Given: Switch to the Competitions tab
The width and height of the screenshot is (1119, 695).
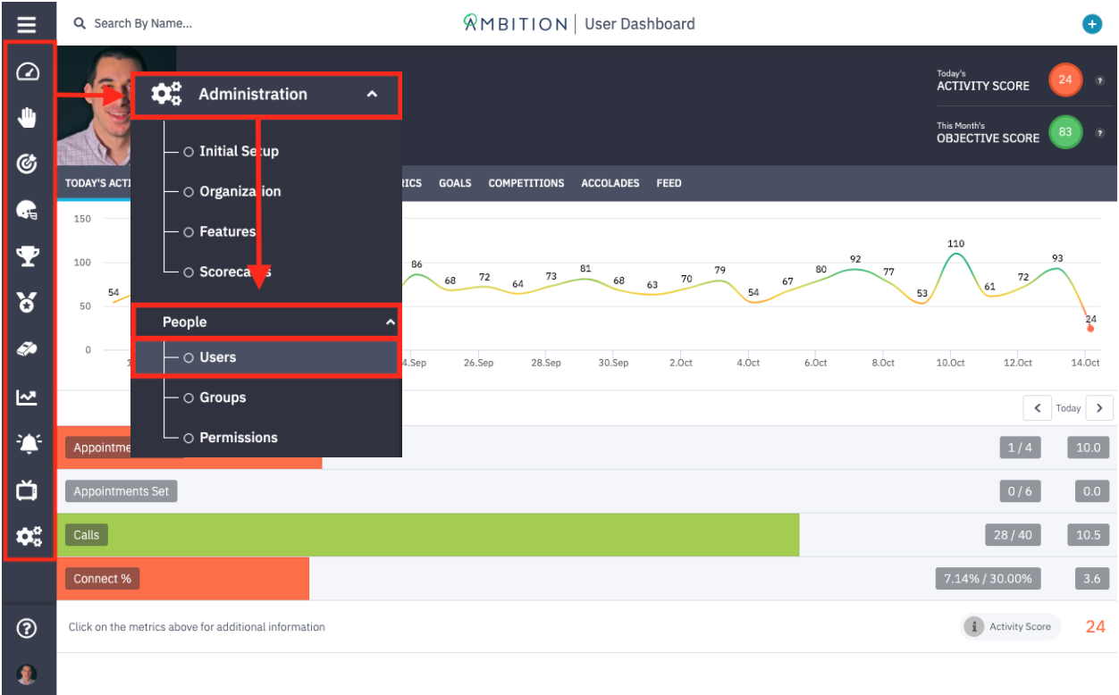Looking at the screenshot, I should tap(526, 183).
